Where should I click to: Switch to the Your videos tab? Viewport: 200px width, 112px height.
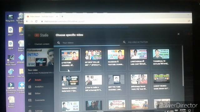[87, 43]
